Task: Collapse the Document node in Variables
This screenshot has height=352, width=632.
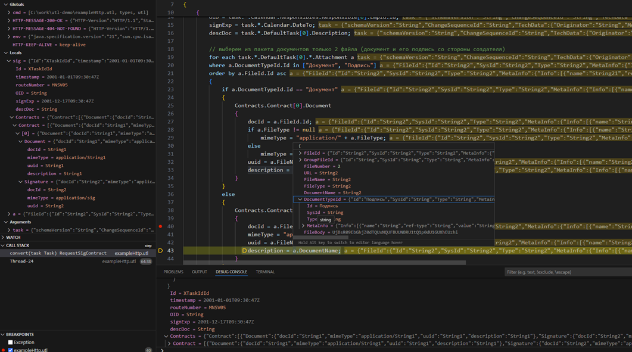Action: click(x=21, y=142)
